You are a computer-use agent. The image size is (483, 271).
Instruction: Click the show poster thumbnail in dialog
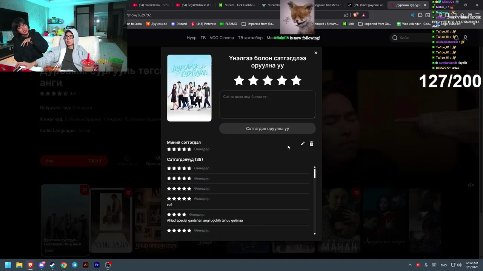(189, 88)
